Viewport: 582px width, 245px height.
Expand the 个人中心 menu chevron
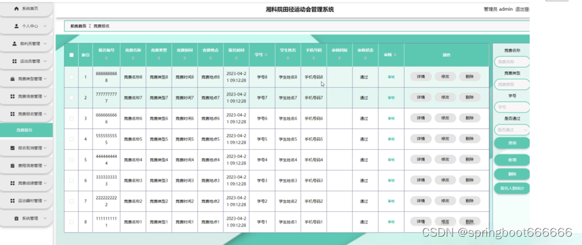(x=45, y=26)
